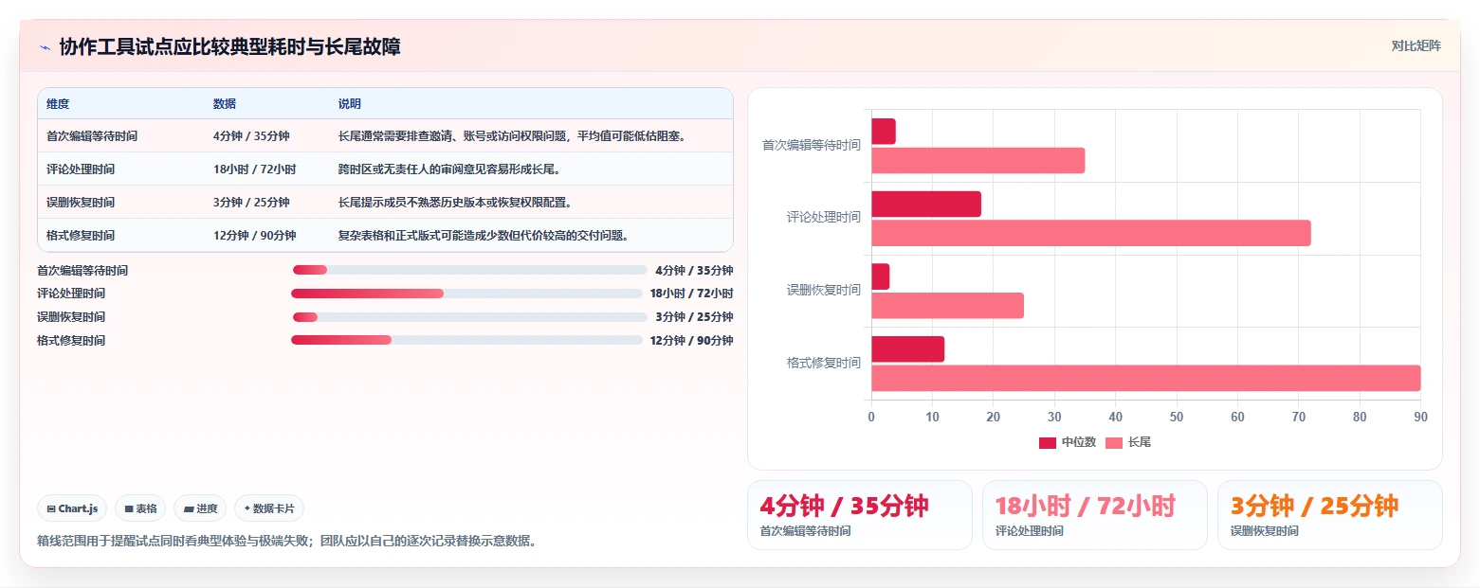1480x588 pixels.
Task: Click 12分钟 / 90分钟 value beside progress bar
Action: point(691,341)
